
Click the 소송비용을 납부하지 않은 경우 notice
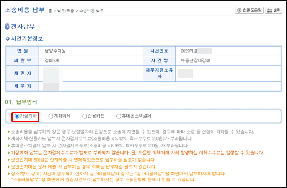coord(132,132)
